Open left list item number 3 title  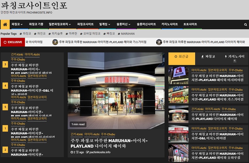(x=31, y=69)
